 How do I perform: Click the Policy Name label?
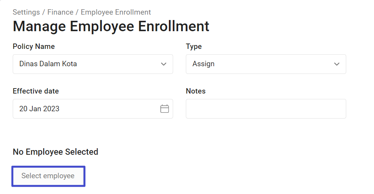point(34,47)
